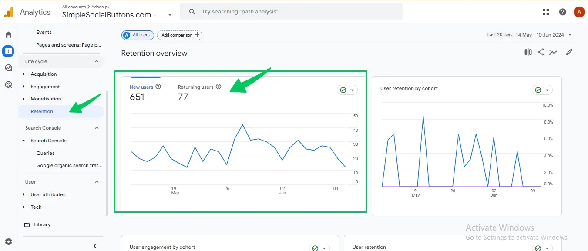Toggle the edit comparisons icon
The image size is (588, 251).
click(528, 52)
